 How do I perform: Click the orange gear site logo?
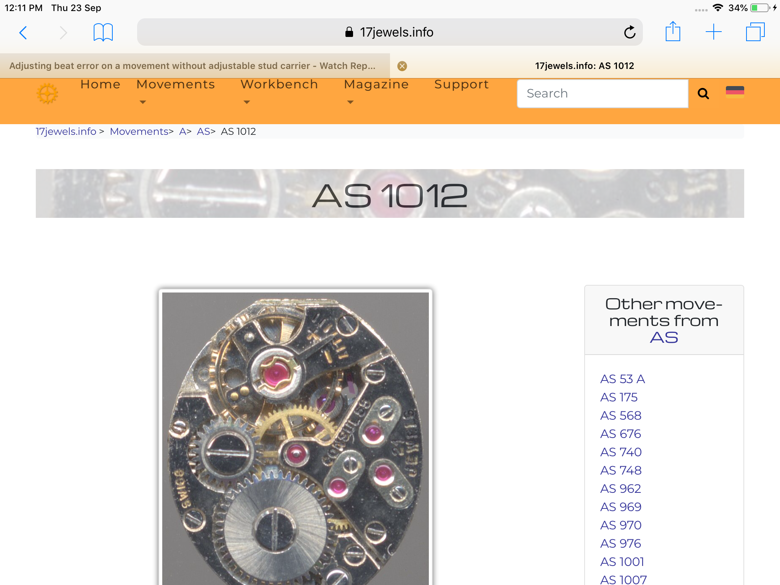coord(47,94)
